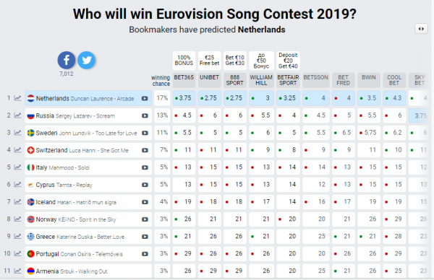
Task: Open the trend chart icon for Armenia
Action: (x=17, y=271)
